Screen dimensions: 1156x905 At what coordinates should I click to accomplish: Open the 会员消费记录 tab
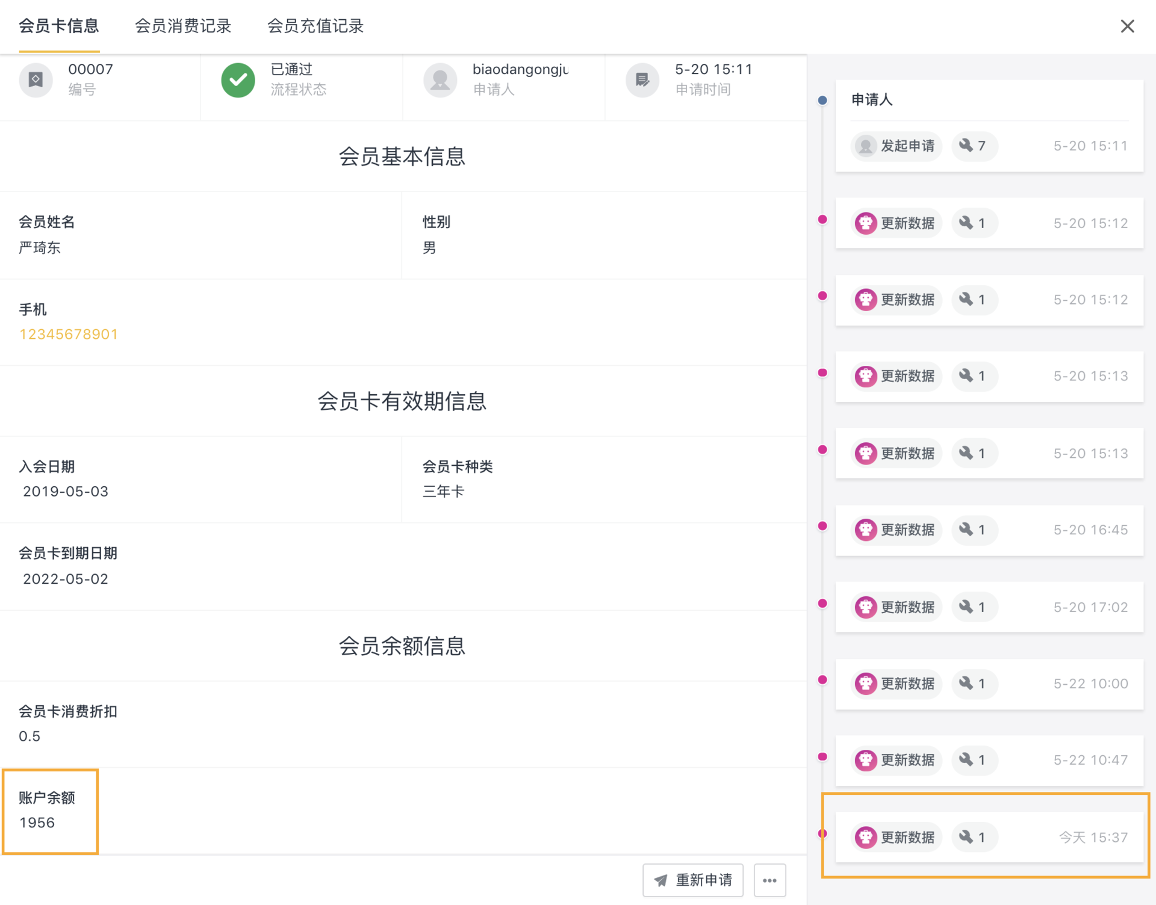pyautogui.click(x=183, y=26)
